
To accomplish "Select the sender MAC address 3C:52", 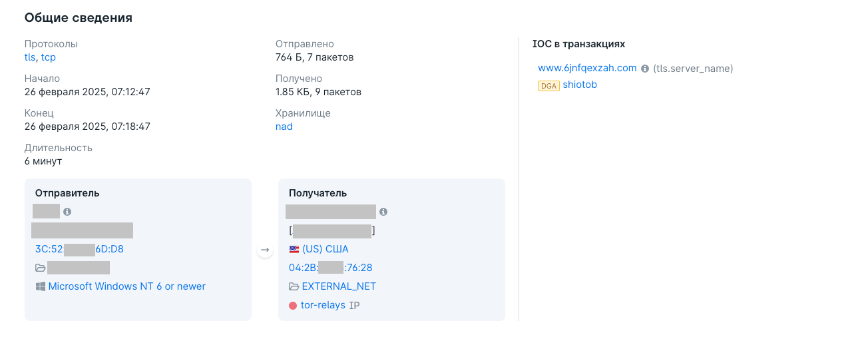I will coord(79,249).
